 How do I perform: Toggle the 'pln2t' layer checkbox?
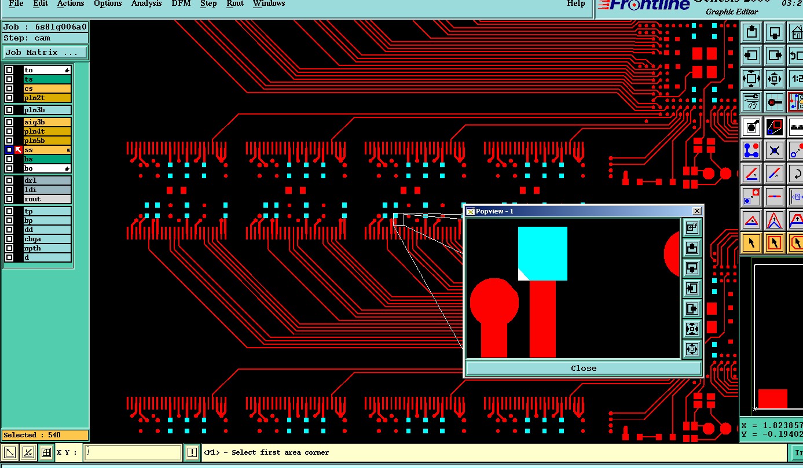[x=9, y=98]
